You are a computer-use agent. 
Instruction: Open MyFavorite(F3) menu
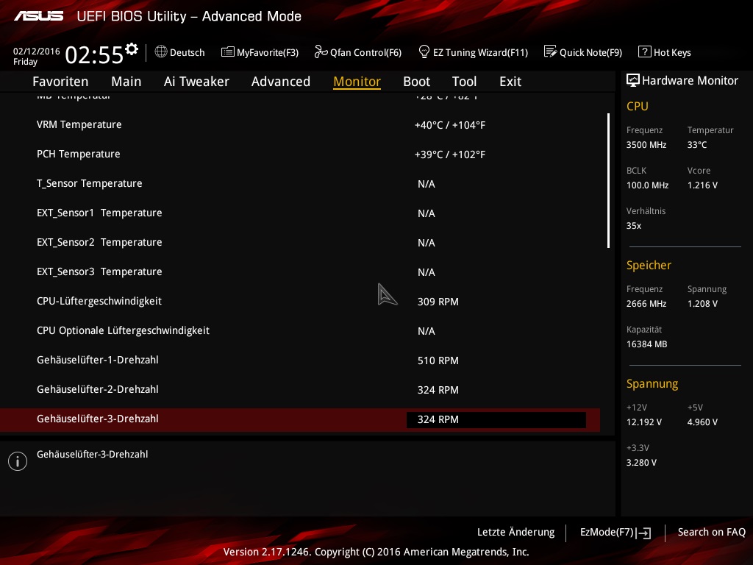coord(260,52)
